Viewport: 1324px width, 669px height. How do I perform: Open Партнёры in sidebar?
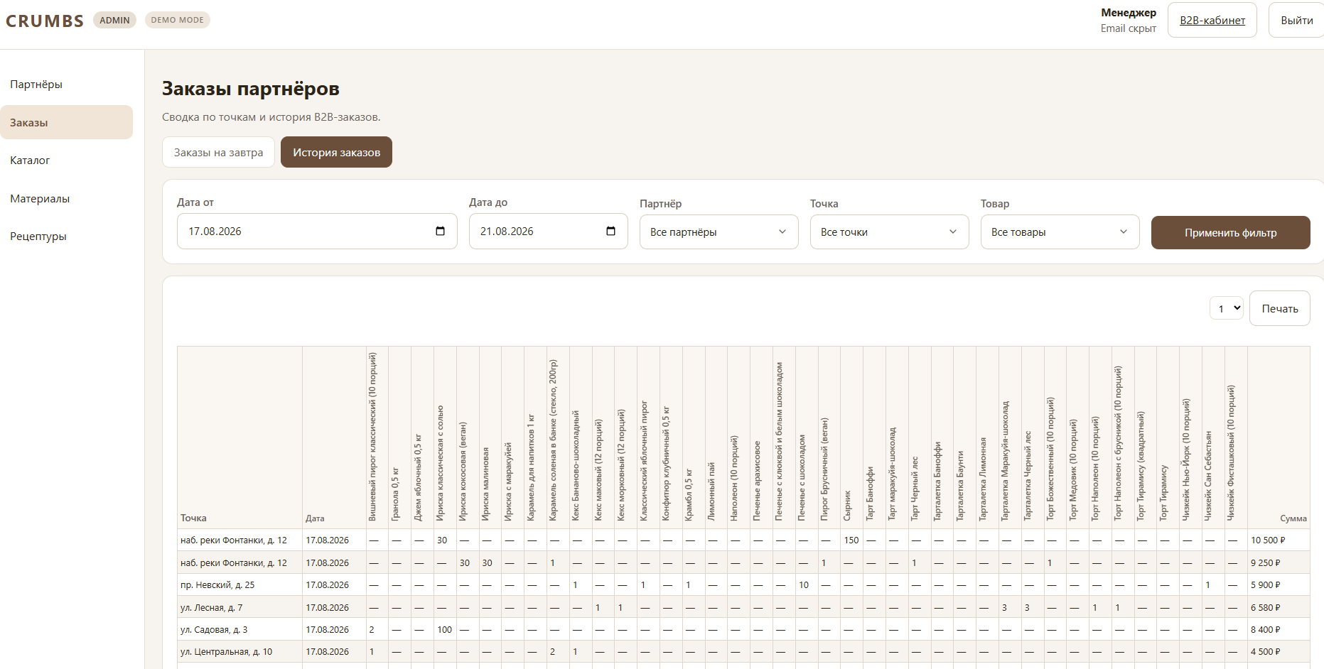67,85
